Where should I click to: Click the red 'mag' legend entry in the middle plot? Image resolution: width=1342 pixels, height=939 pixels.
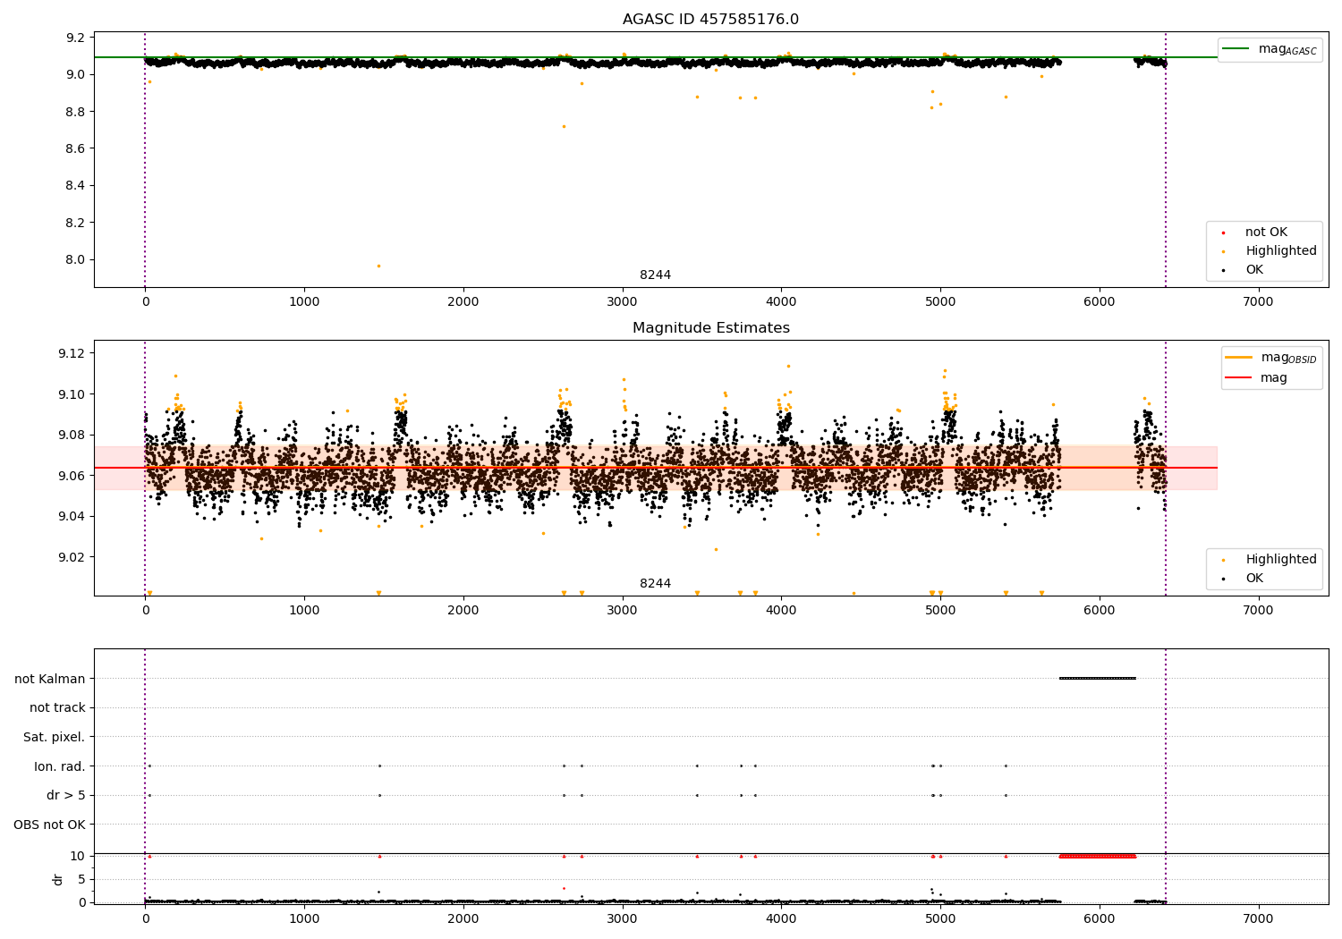pos(1256,378)
